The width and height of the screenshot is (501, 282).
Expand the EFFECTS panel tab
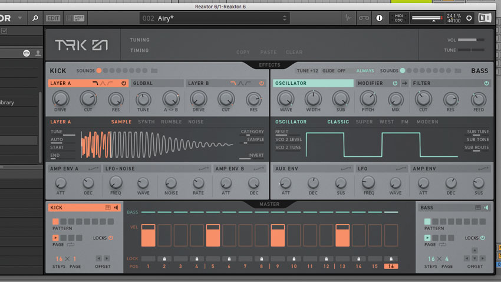click(x=269, y=65)
